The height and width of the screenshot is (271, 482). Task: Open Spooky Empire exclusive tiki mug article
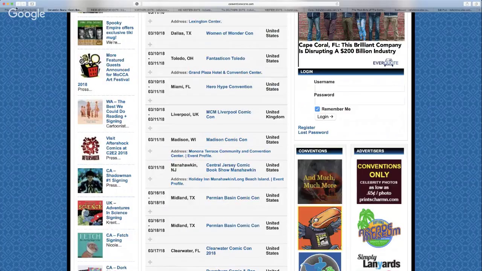(120, 30)
